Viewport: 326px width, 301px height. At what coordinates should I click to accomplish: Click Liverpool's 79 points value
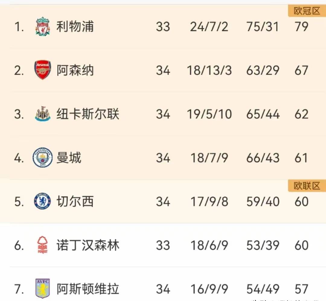[301, 27]
